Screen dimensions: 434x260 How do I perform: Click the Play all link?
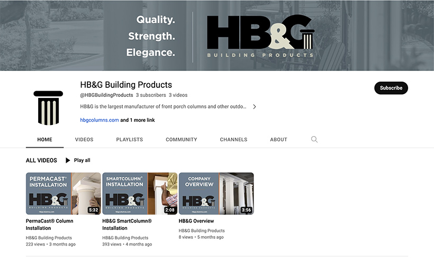click(82, 160)
